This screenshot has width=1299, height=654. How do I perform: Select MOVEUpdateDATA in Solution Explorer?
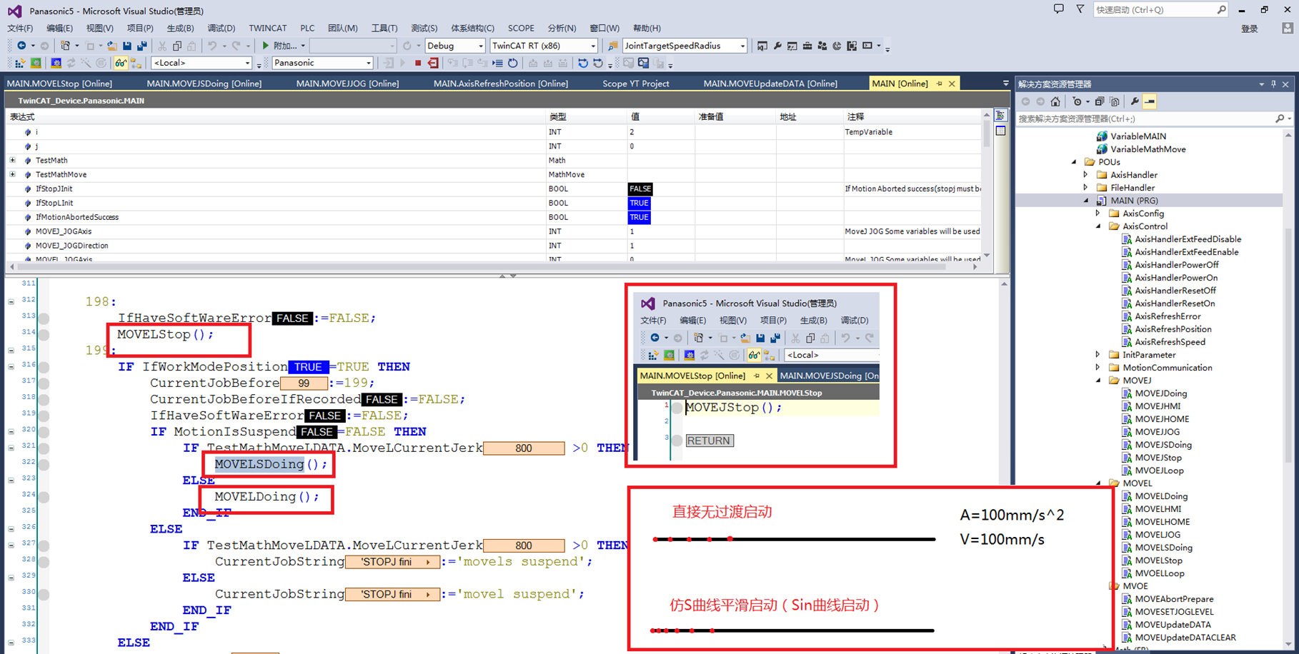[x=1173, y=625]
